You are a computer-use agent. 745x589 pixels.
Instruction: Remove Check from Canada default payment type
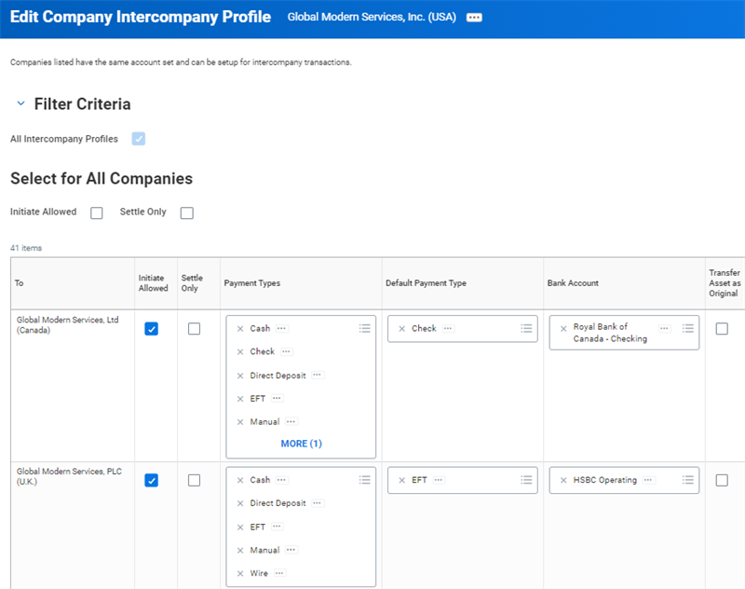pos(401,328)
